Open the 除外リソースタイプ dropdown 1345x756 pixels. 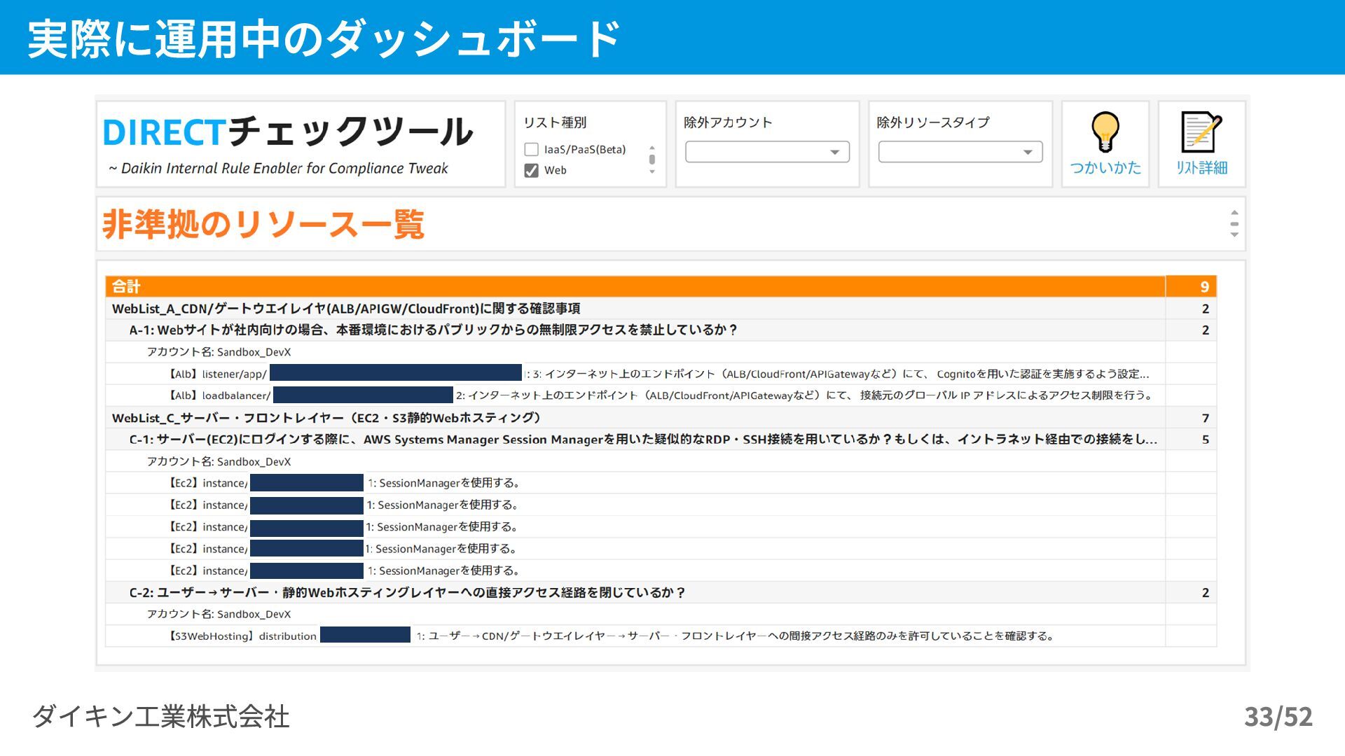pyautogui.click(x=960, y=152)
